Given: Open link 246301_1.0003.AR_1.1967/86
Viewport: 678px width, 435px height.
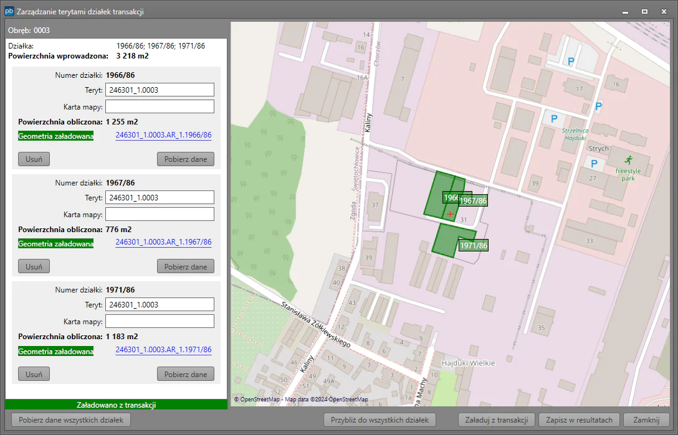Looking at the screenshot, I should click(163, 242).
